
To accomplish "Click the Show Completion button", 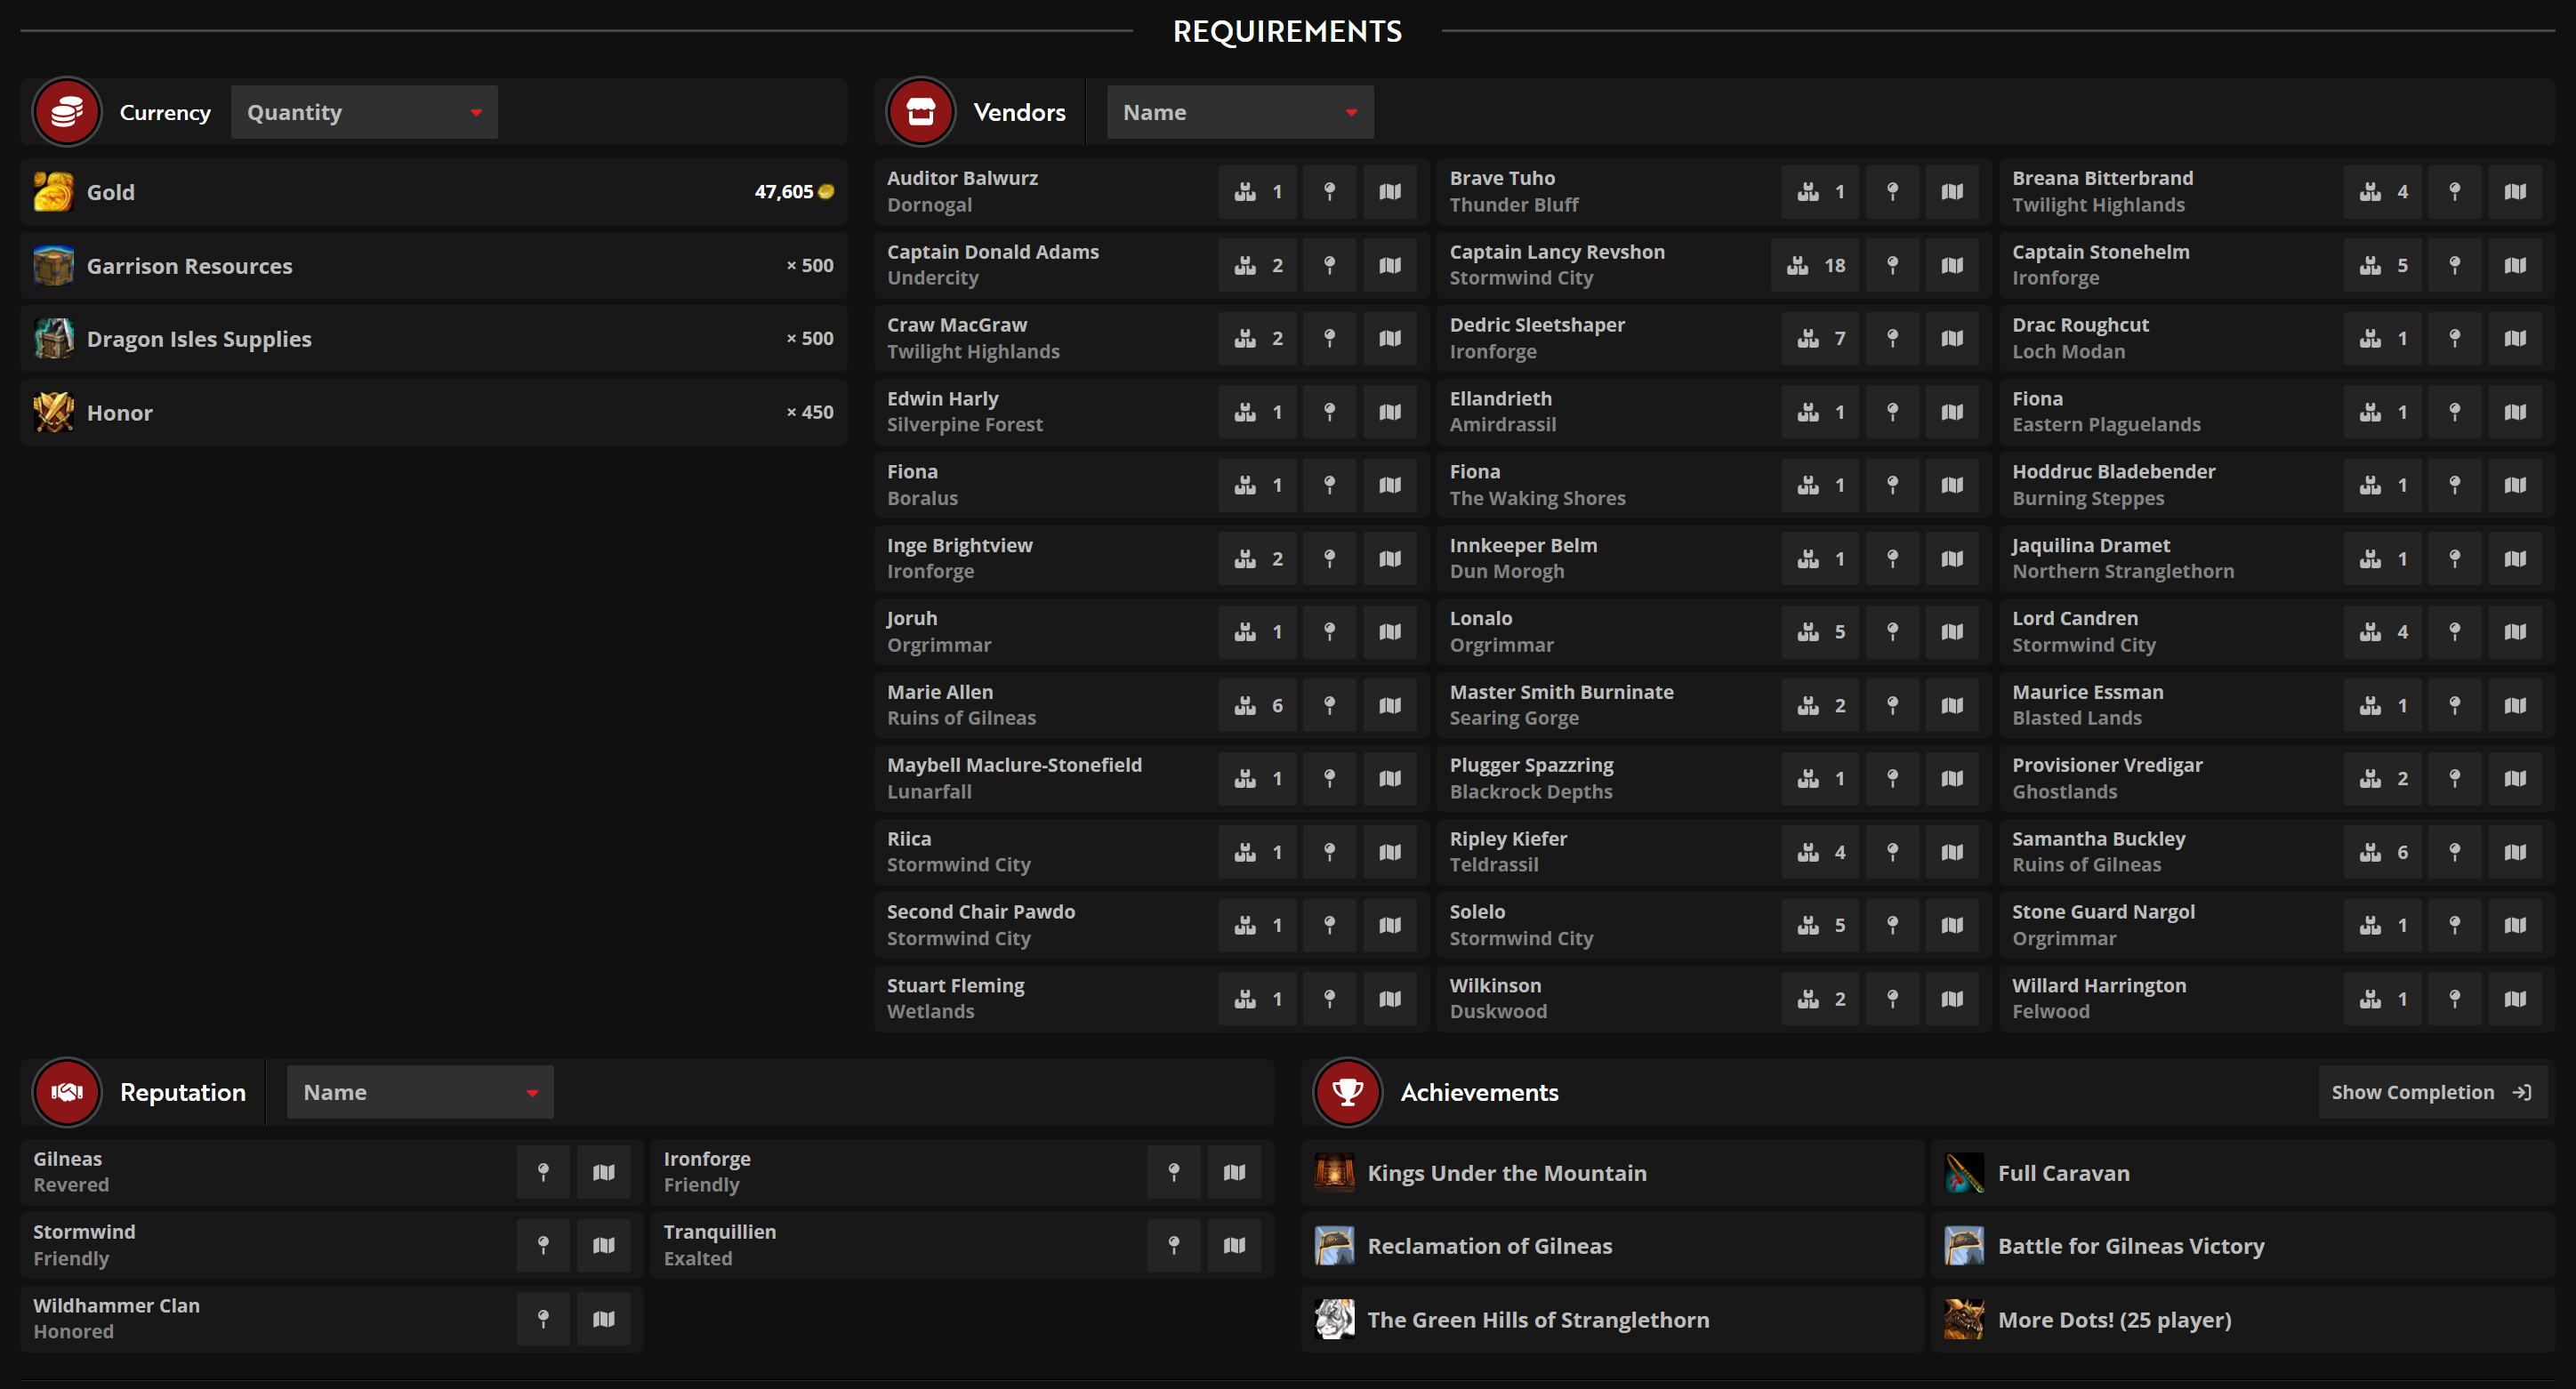I will tap(2430, 1092).
